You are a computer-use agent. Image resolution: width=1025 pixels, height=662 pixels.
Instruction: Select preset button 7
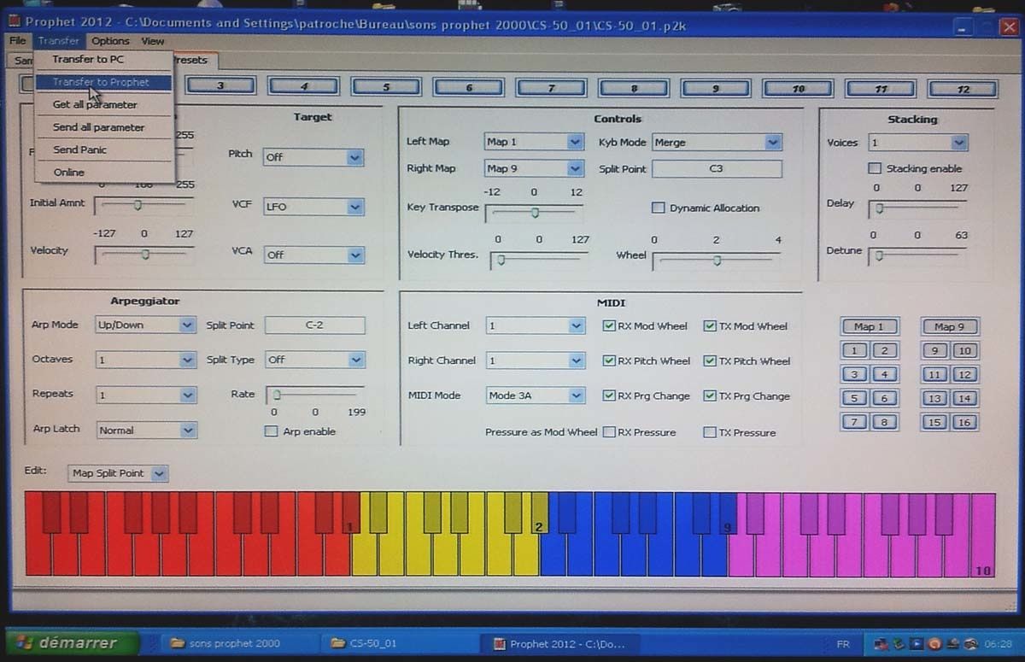tap(552, 88)
